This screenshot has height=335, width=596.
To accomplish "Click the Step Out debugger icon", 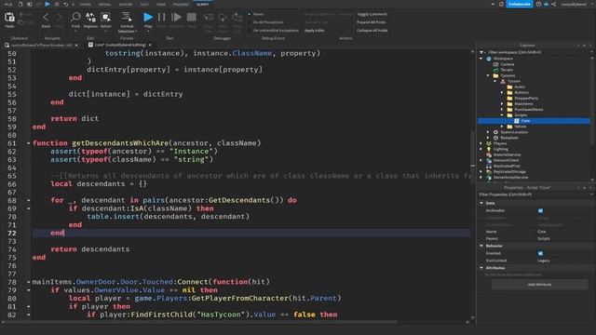I will coord(237,18).
